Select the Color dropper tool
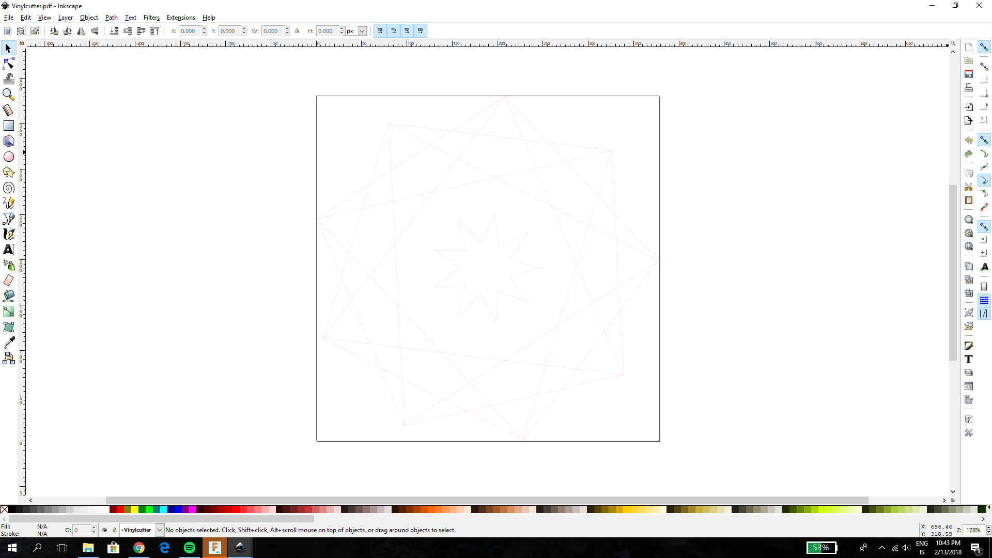This screenshot has width=992, height=558. (x=8, y=343)
